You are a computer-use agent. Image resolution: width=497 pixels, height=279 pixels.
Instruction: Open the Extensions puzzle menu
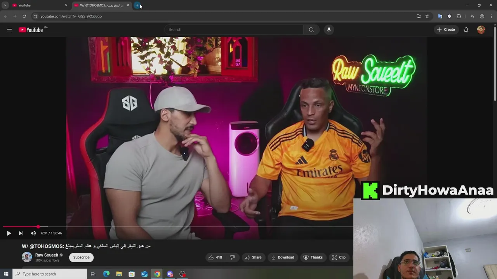coord(459,16)
